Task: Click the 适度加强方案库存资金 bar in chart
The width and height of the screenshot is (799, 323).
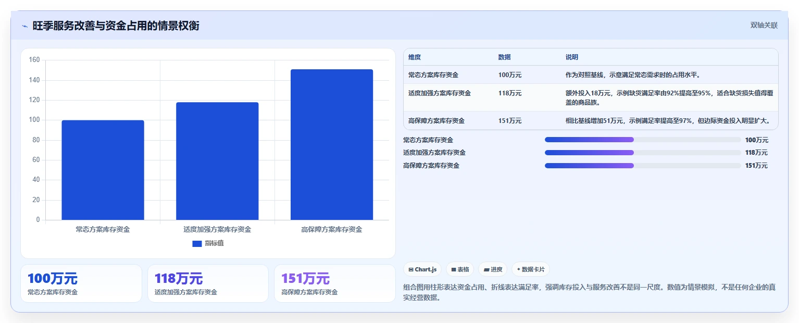Action: coord(217,161)
